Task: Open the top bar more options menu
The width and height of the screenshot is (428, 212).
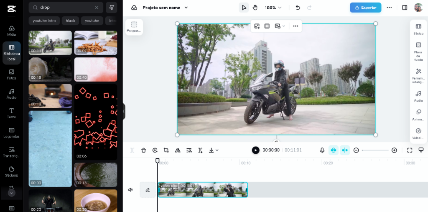Action: coord(389,7)
